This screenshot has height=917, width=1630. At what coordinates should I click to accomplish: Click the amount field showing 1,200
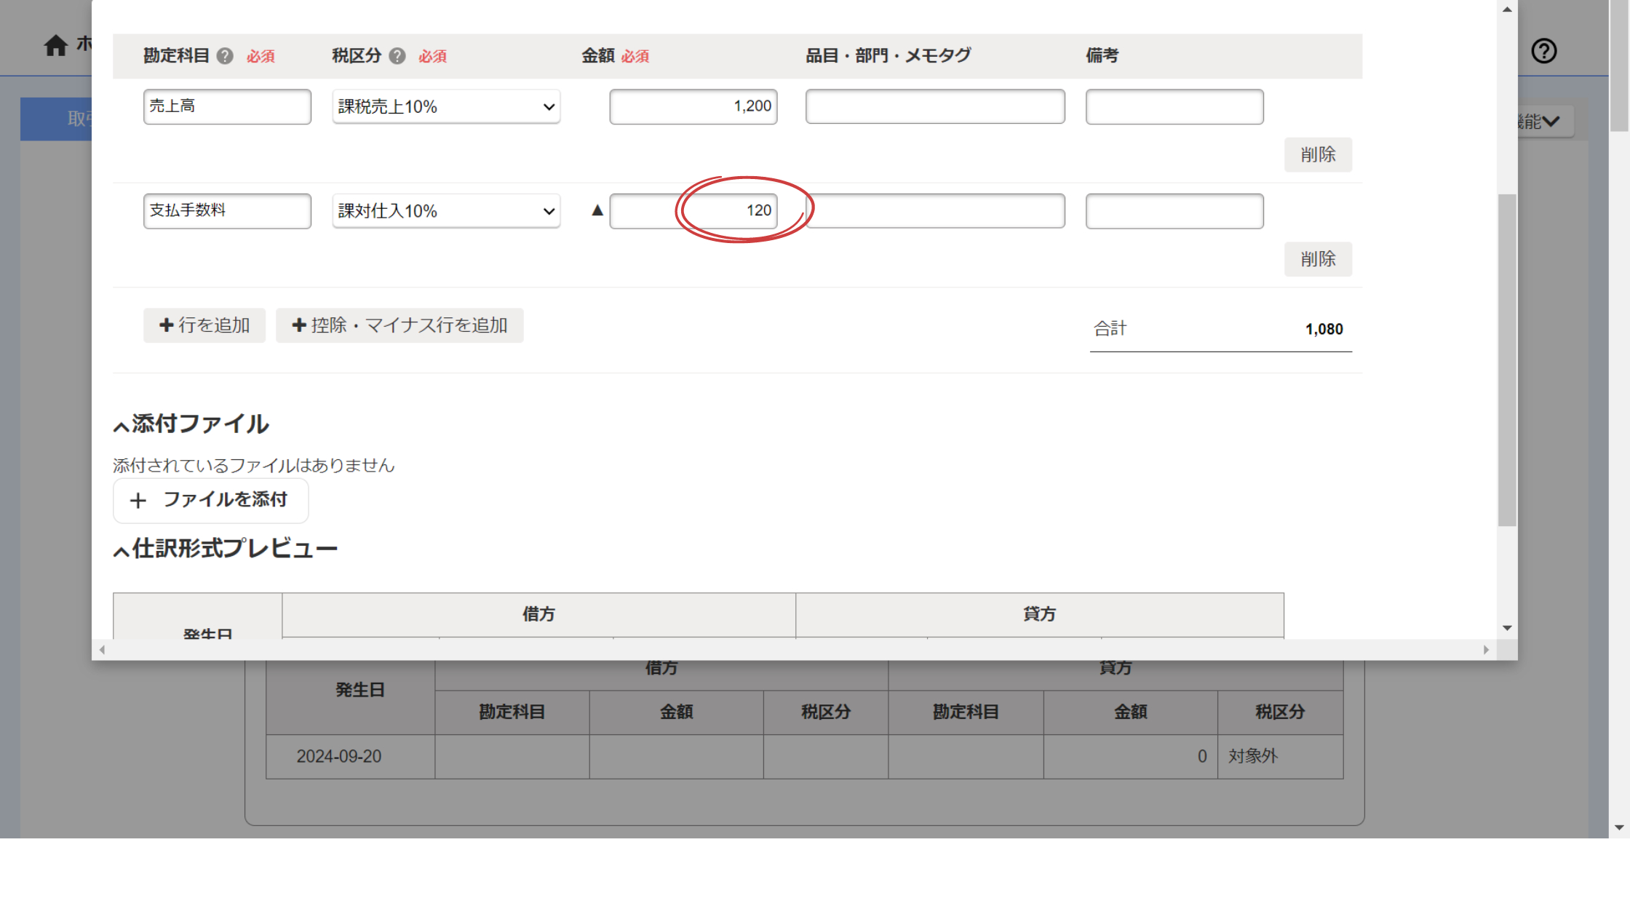point(693,107)
